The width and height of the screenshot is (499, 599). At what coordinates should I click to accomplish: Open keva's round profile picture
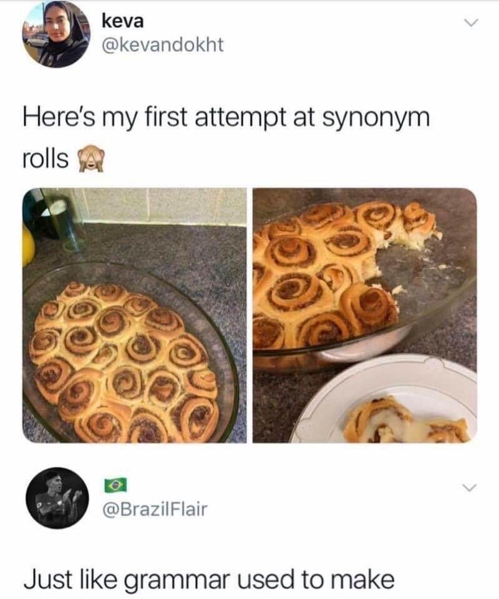point(56,34)
